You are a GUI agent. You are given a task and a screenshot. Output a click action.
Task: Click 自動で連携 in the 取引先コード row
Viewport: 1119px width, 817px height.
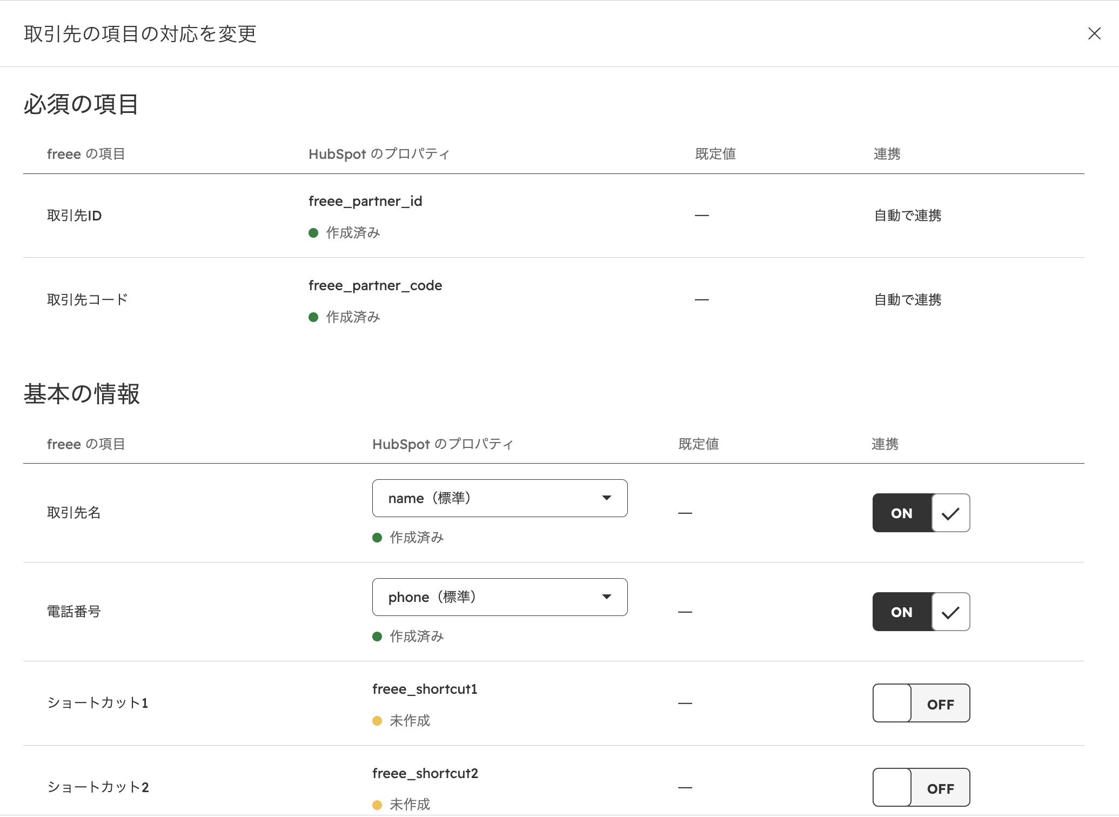click(908, 300)
